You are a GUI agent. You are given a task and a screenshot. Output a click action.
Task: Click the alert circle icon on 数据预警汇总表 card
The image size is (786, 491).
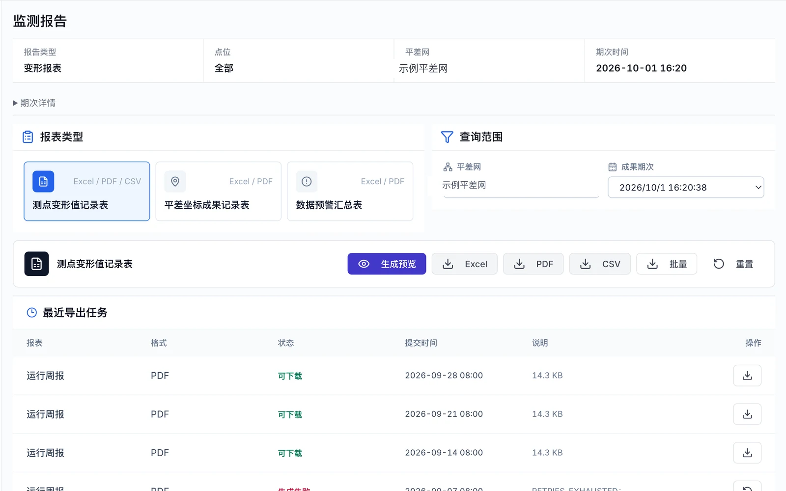click(x=307, y=182)
